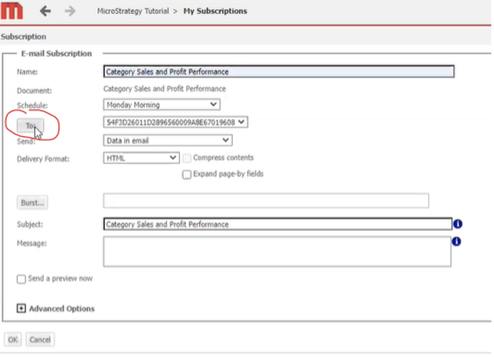Check Expand page-by fields
Screen dimensions: 494x357
[186, 174]
